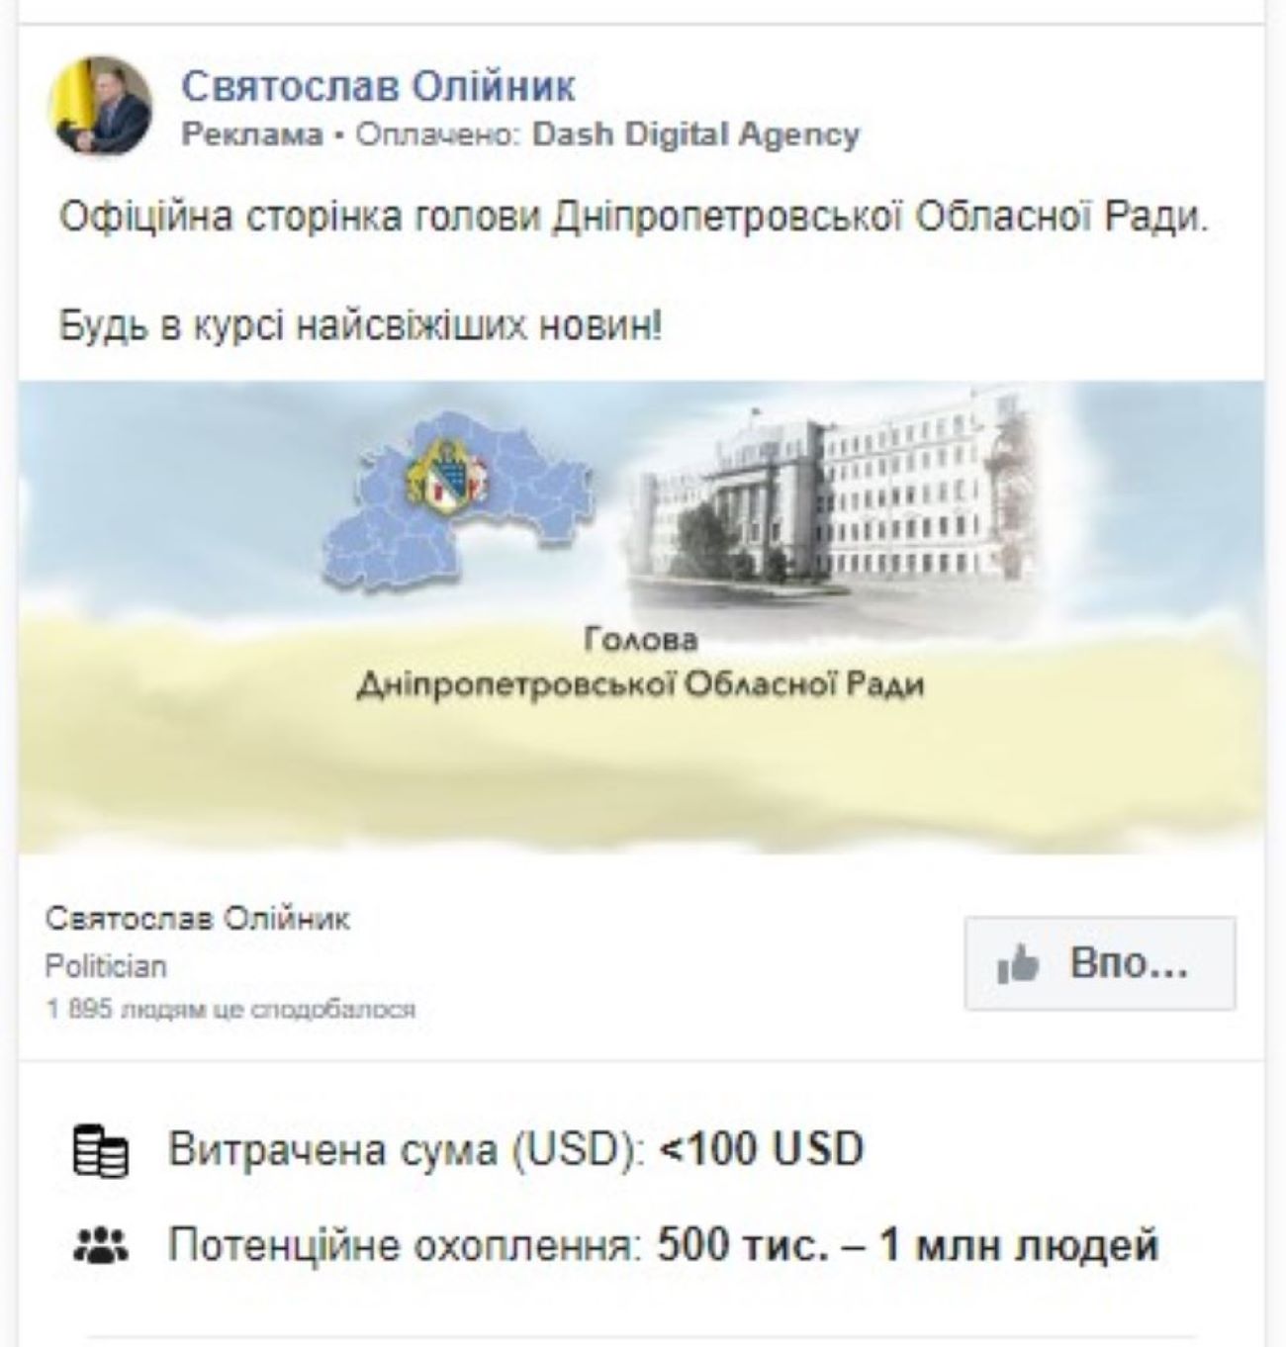Click the blue Dnipropetrovsk region map graphic
The image size is (1286, 1347).
tap(459, 502)
